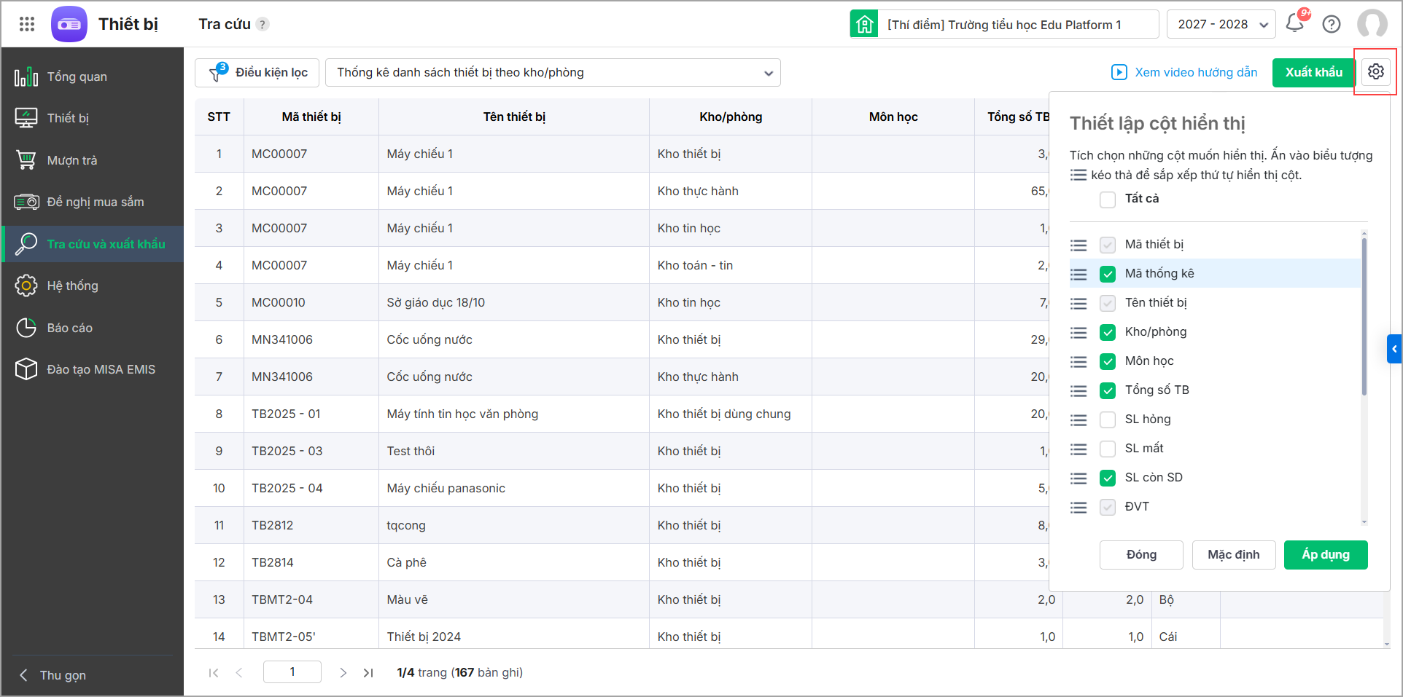The width and height of the screenshot is (1403, 697).
Task: Expand the school year 2027 - 2028 dropdown
Action: (x=1221, y=24)
